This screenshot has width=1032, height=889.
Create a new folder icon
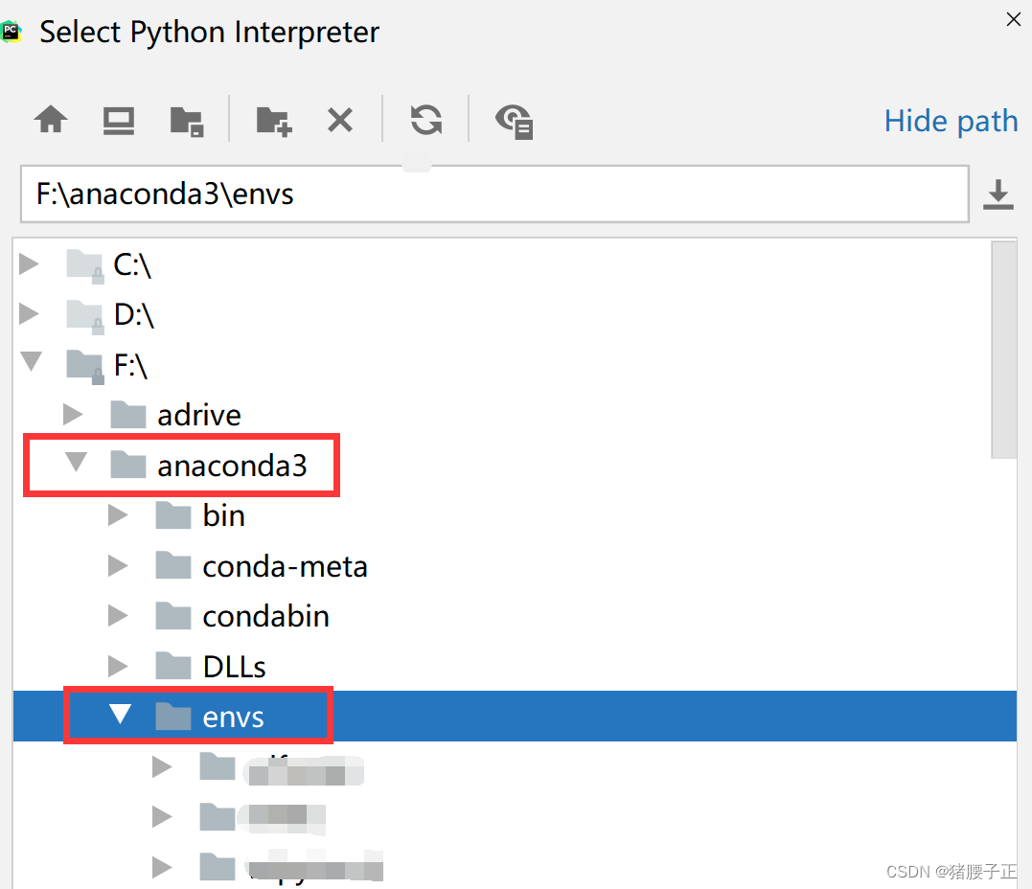pos(274,122)
